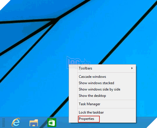Open the Windows Store taskbar icon

tap(52, 123)
